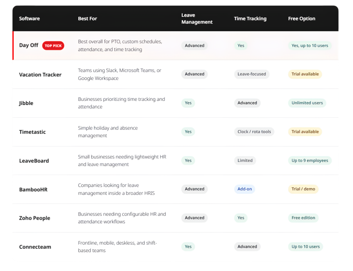Select the Vacation Tracker name
Image resolution: width=353 pixels, height=271 pixels.
click(40, 75)
